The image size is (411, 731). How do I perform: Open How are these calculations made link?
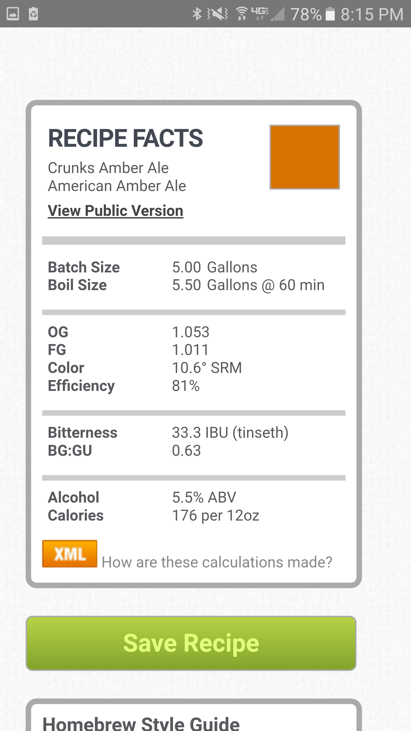point(217,562)
